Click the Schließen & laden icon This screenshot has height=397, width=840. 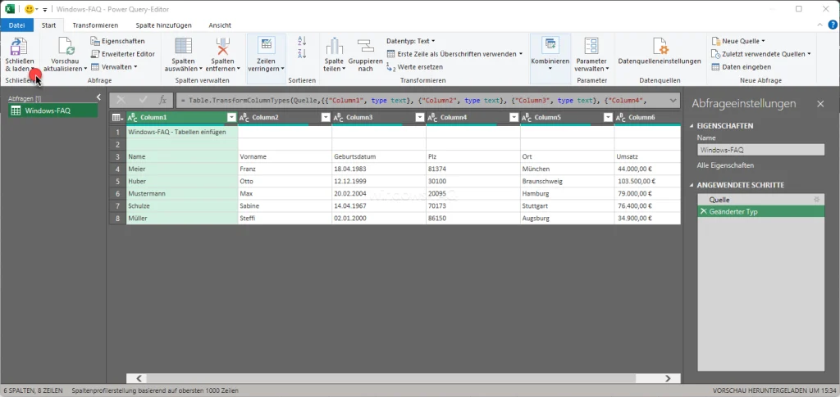click(19, 47)
